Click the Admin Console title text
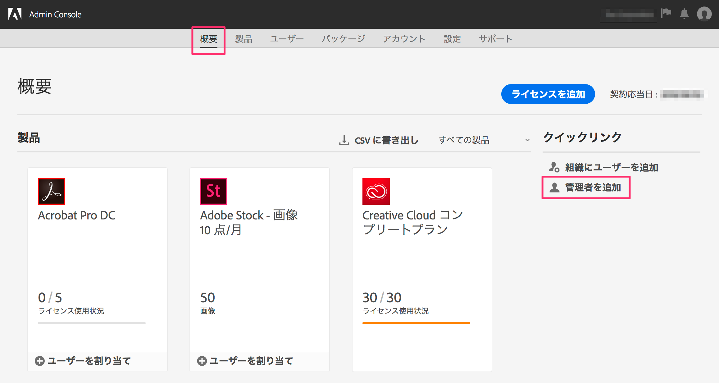 (x=55, y=15)
